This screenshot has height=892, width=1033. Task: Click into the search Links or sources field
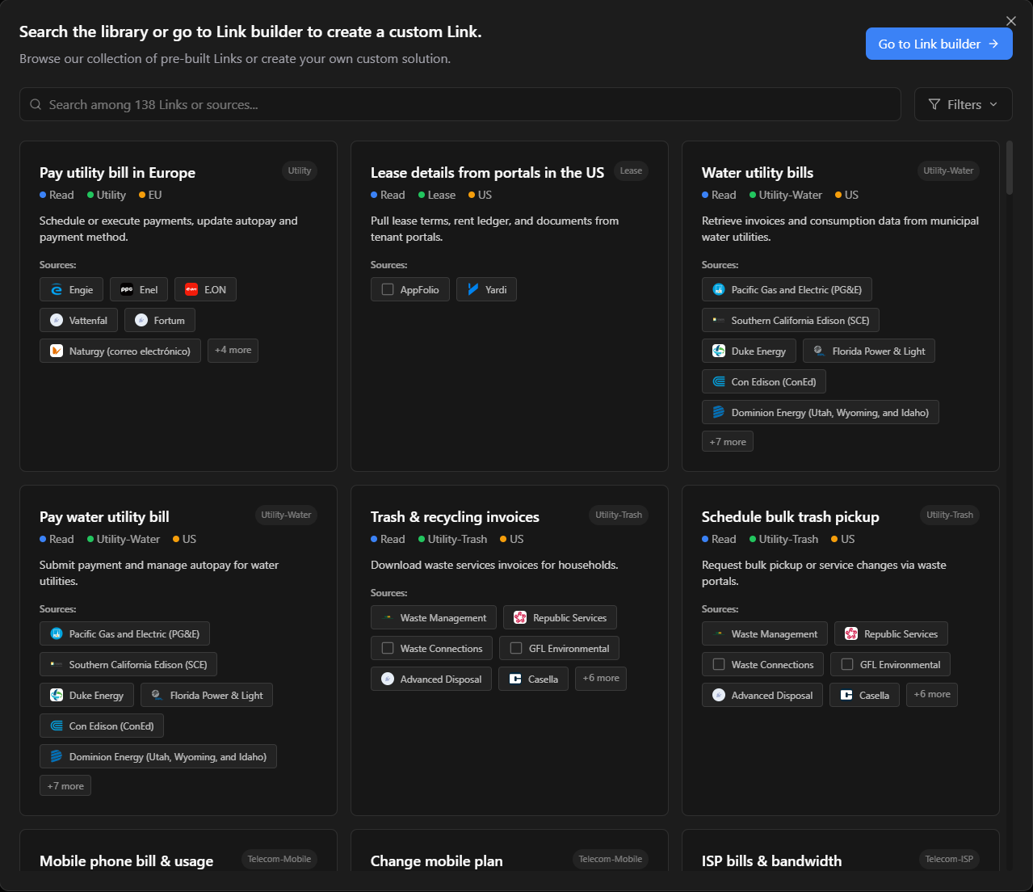pos(460,105)
